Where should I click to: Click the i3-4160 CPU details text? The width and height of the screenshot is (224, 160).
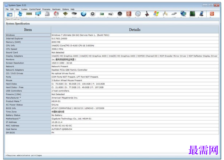(73, 45)
